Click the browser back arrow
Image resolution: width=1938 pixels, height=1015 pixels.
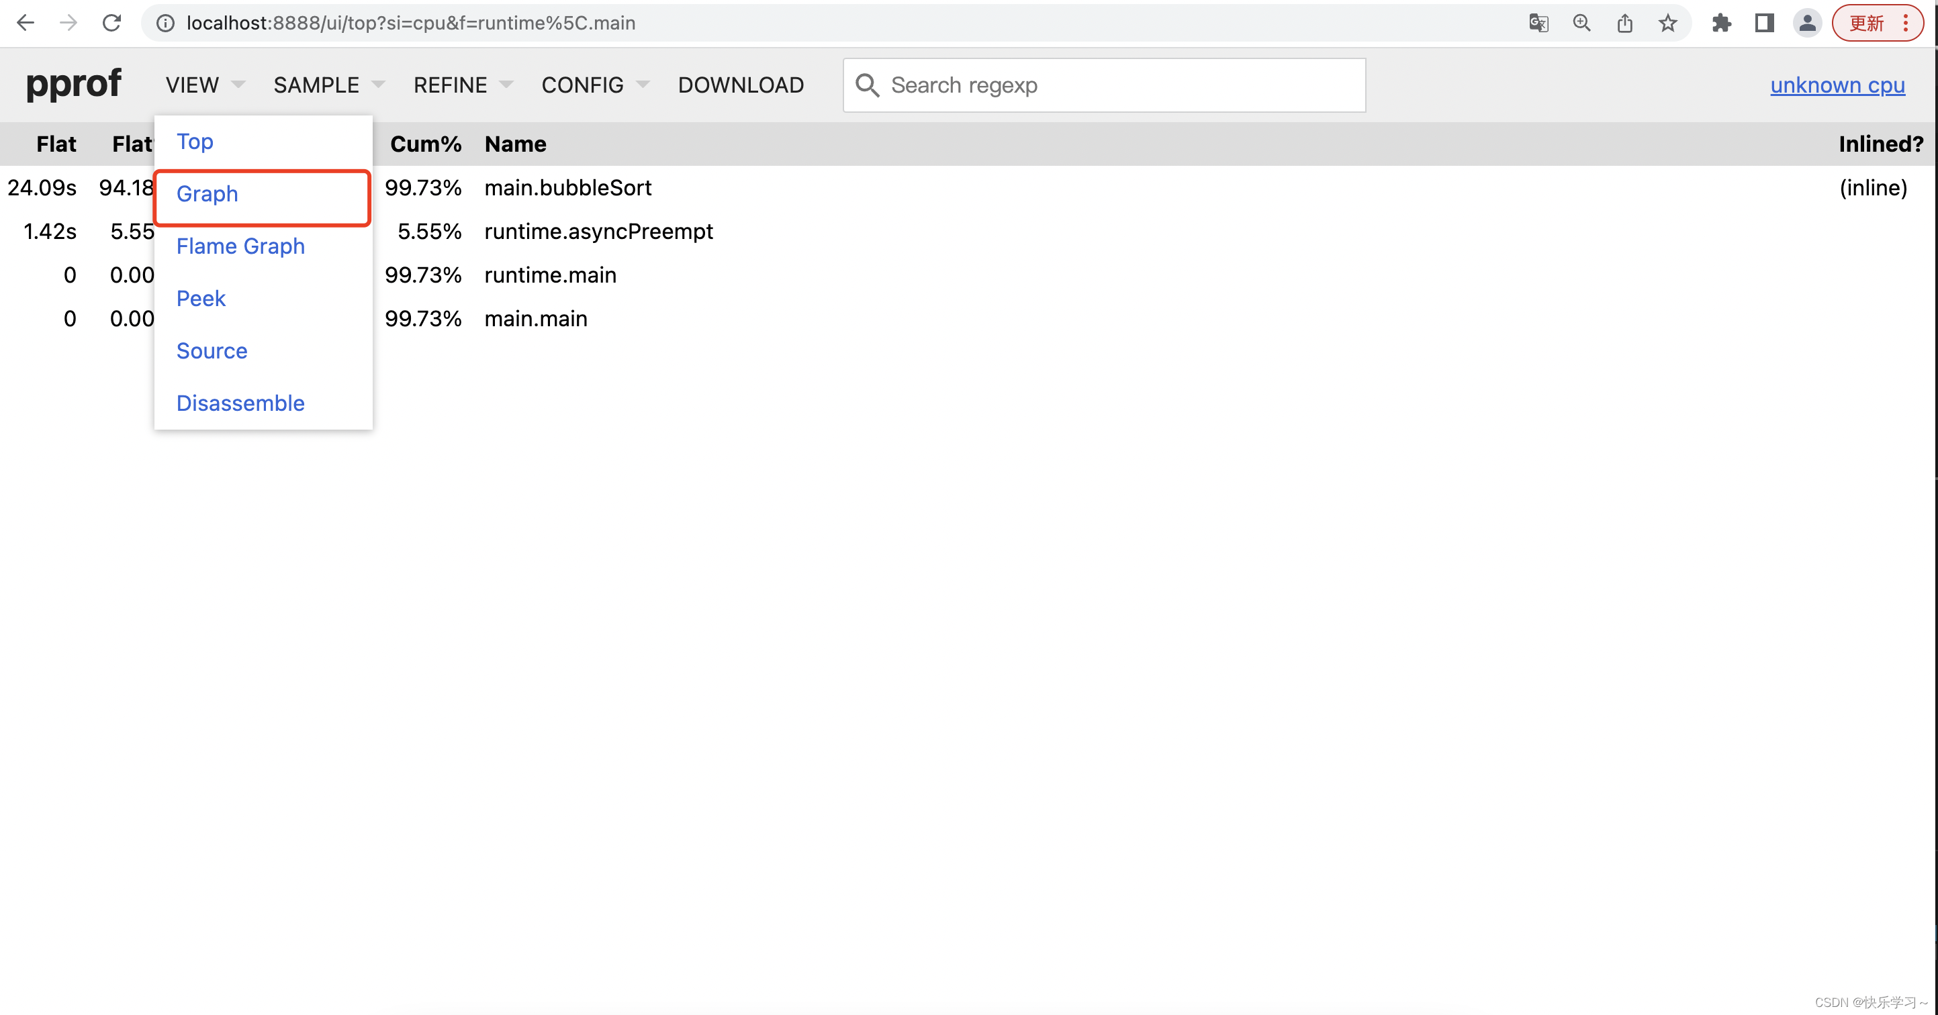coord(26,23)
